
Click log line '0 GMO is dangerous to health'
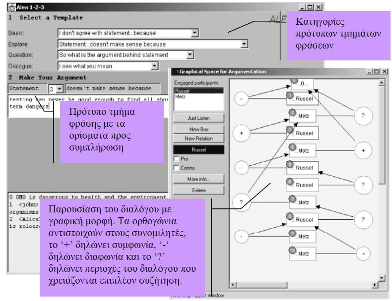(x=88, y=197)
